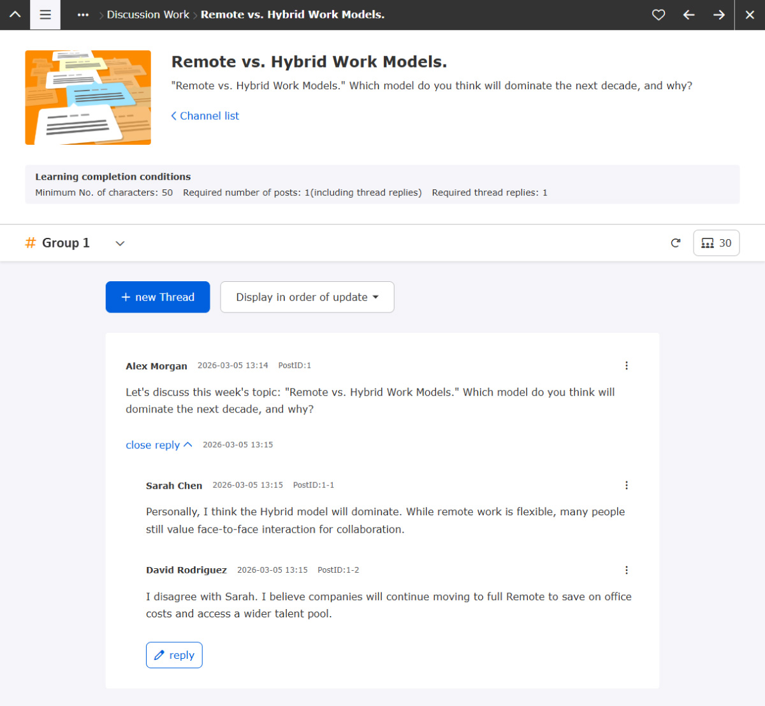Open the options menu for Sarah Chen's reply
765x706 pixels.
(x=627, y=485)
